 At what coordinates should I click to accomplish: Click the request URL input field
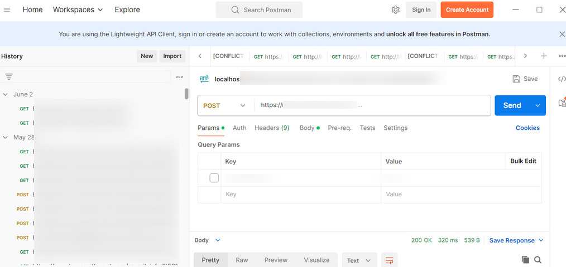372,105
